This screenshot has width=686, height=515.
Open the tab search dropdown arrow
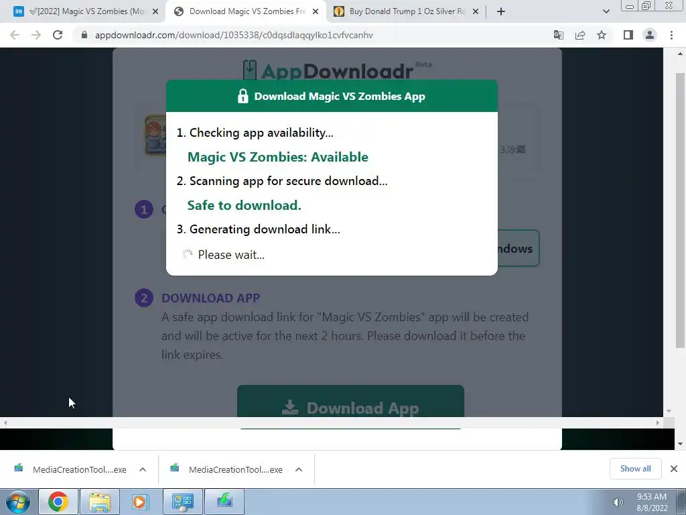coord(606,11)
